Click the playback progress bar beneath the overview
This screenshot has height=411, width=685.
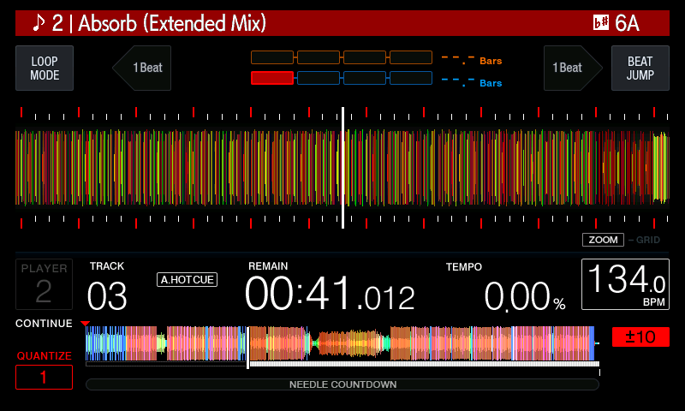point(342,364)
